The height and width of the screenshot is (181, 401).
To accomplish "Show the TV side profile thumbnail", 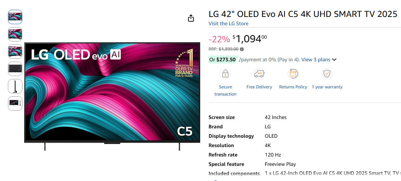I will pos(15,86).
